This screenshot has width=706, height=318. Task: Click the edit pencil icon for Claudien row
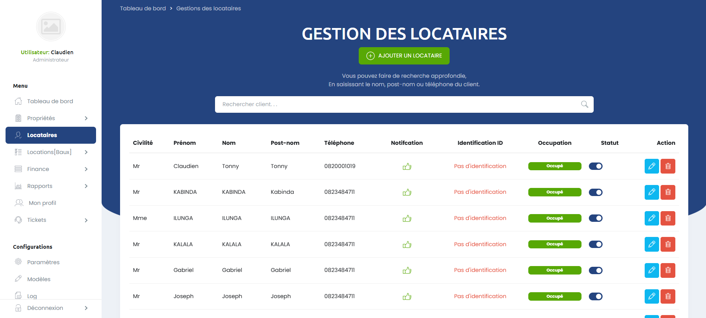pos(652,166)
